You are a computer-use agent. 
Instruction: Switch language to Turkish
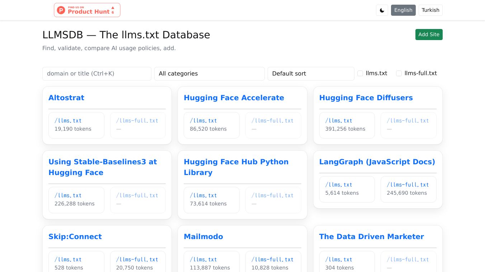pyautogui.click(x=430, y=10)
